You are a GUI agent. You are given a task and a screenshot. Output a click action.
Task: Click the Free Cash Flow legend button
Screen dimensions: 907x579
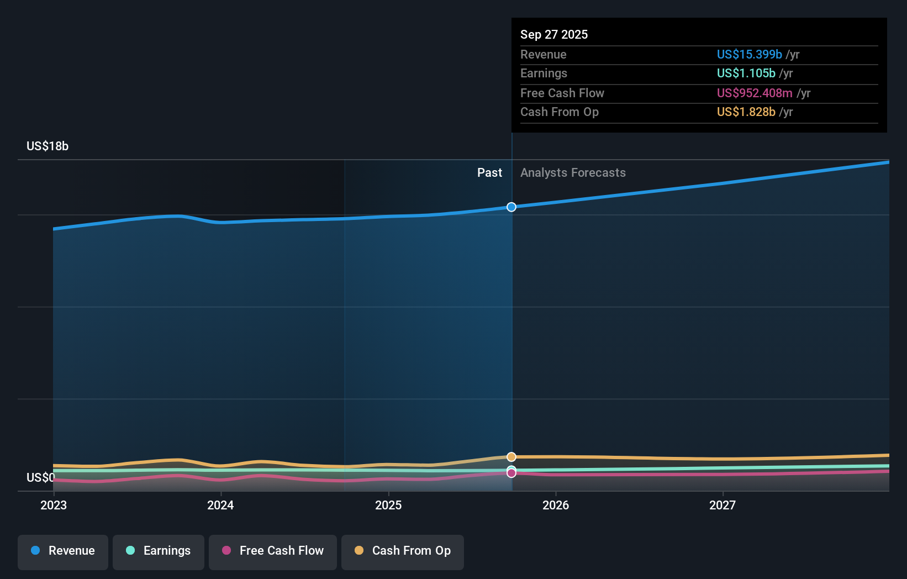pyautogui.click(x=272, y=552)
